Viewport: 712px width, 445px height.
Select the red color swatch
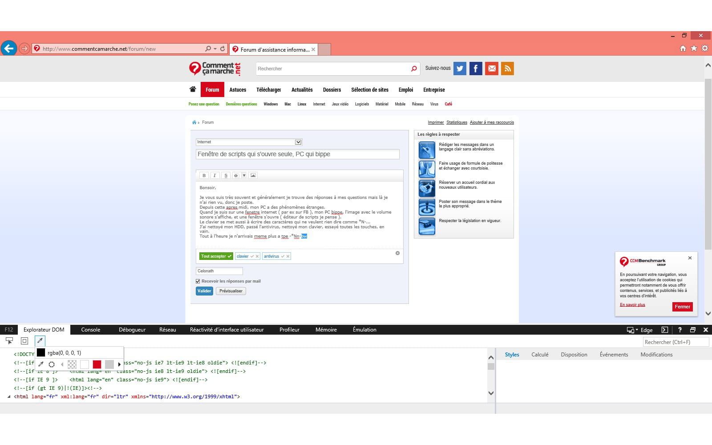tap(97, 364)
